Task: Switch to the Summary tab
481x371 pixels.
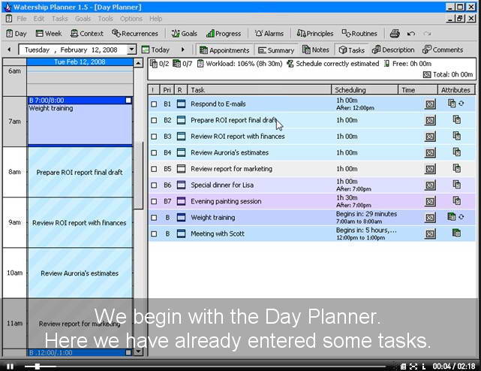Action: [x=276, y=50]
